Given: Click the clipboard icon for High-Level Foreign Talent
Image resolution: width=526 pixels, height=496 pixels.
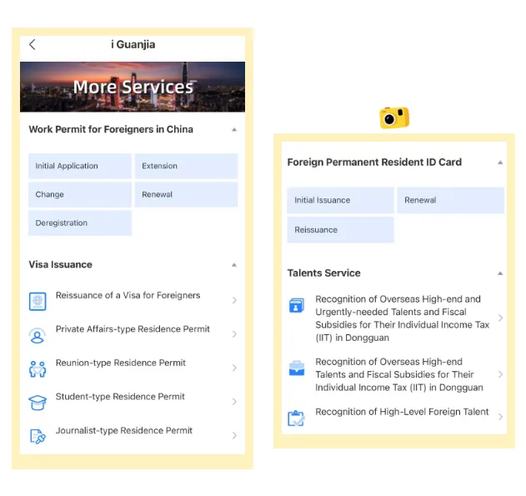Looking at the screenshot, I should point(296,418).
